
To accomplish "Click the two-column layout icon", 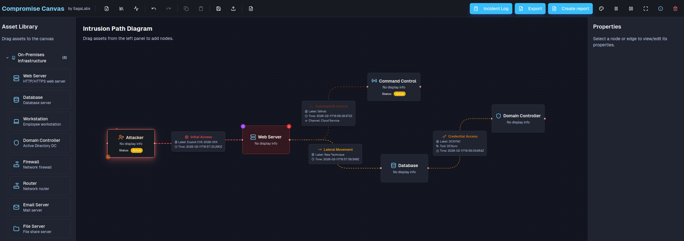I will (616, 9).
